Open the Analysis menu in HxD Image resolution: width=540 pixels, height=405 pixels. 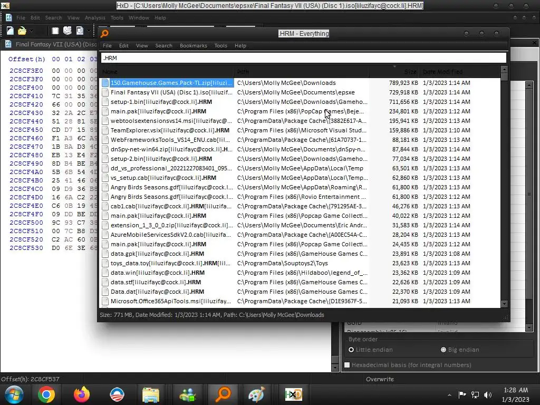[95, 17]
